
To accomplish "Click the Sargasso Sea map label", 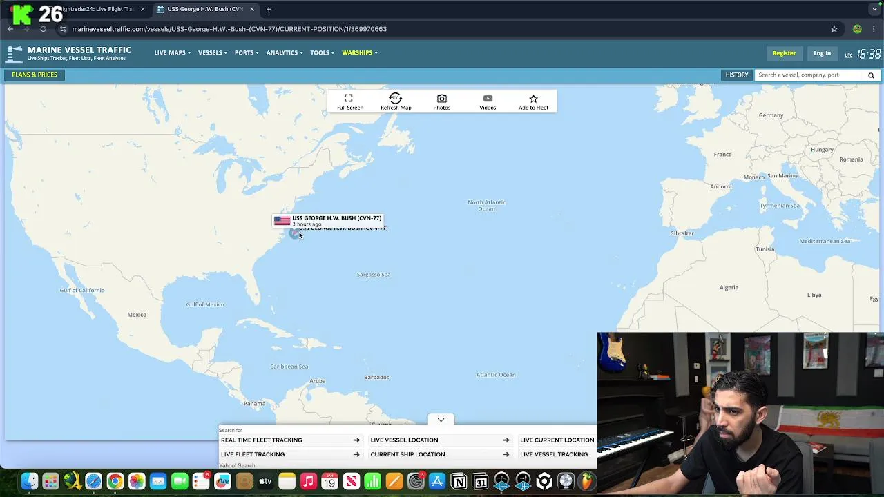I will (374, 275).
